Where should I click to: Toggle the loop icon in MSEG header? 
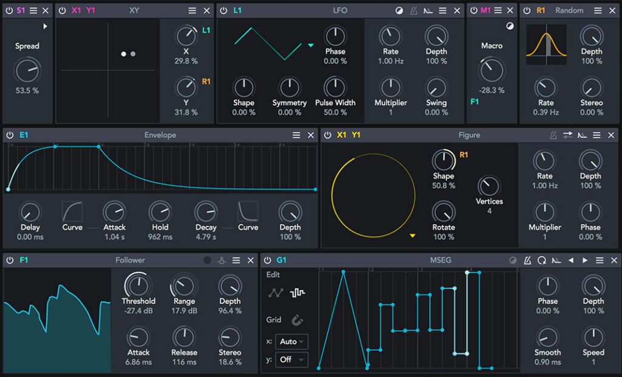coord(541,260)
